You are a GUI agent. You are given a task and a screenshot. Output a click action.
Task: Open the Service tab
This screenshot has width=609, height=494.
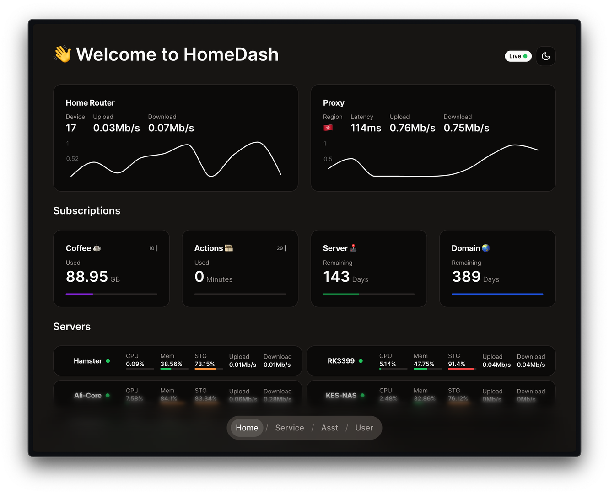289,428
